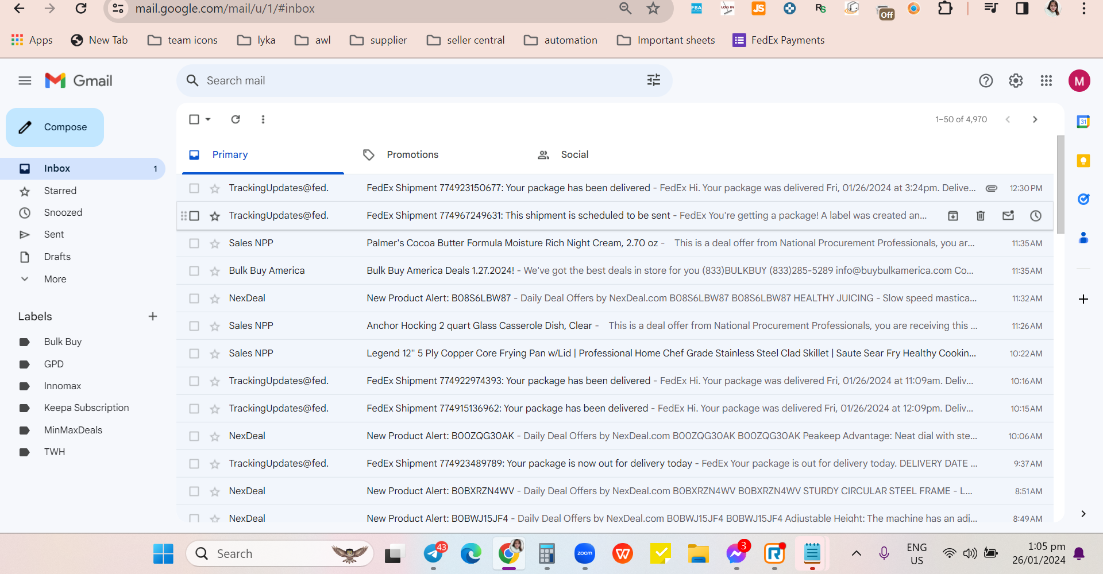Open the MinMaxDeals label
This screenshot has width=1103, height=574.
pos(73,430)
